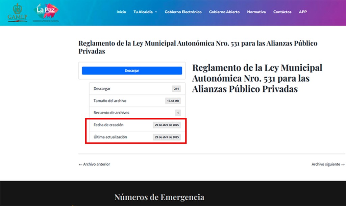Select the Normativa menu item
Screen dimensions: 346x206
(256, 12)
